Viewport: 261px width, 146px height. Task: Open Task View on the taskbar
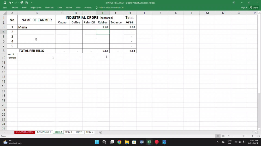[112, 142]
